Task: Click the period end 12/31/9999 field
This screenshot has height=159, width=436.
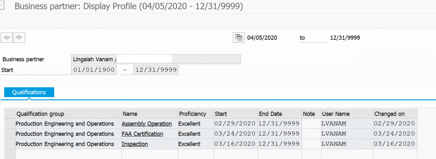Action: point(156,70)
